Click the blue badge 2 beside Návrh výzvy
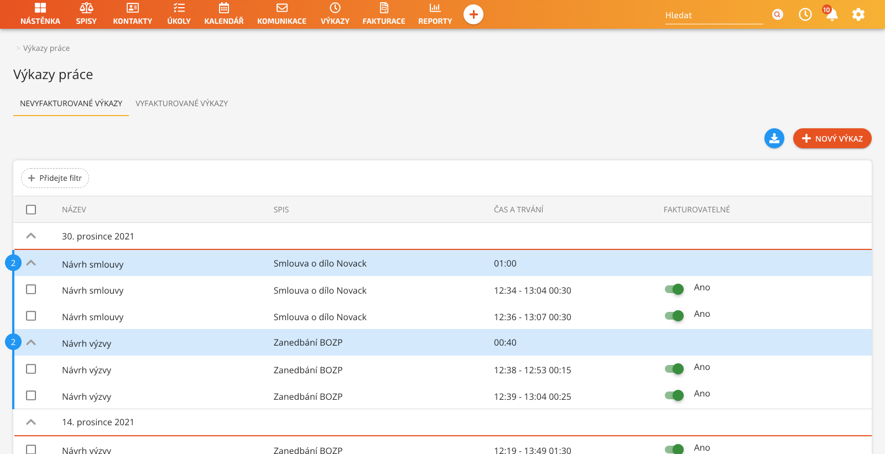Viewport: 885px width, 454px height. pos(13,342)
